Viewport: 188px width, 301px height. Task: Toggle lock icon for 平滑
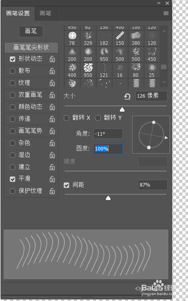[x=52, y=179]
